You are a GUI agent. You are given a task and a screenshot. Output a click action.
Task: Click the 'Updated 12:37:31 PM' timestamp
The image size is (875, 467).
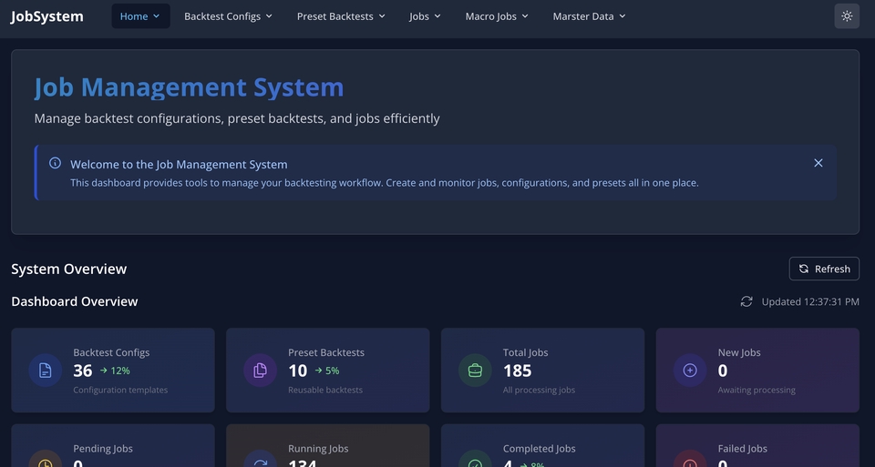click(x=810, y=301)
